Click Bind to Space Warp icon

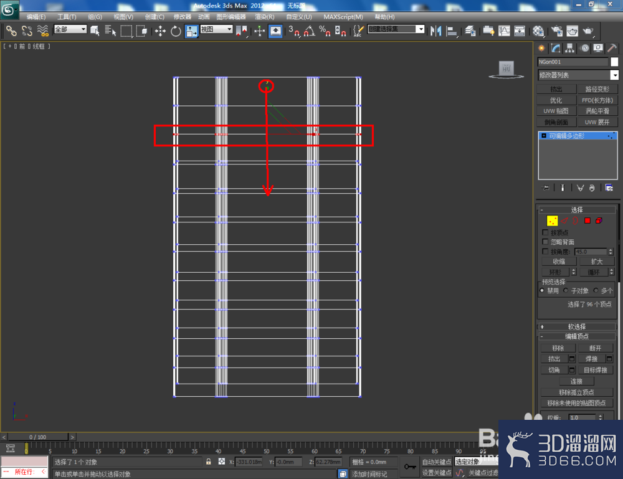tap(42, 31)
